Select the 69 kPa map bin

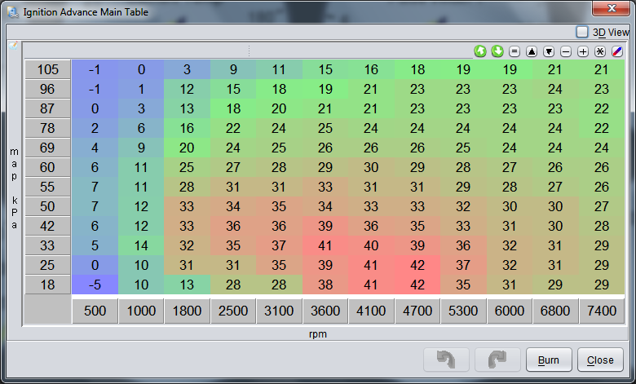(x=48, y=148)
